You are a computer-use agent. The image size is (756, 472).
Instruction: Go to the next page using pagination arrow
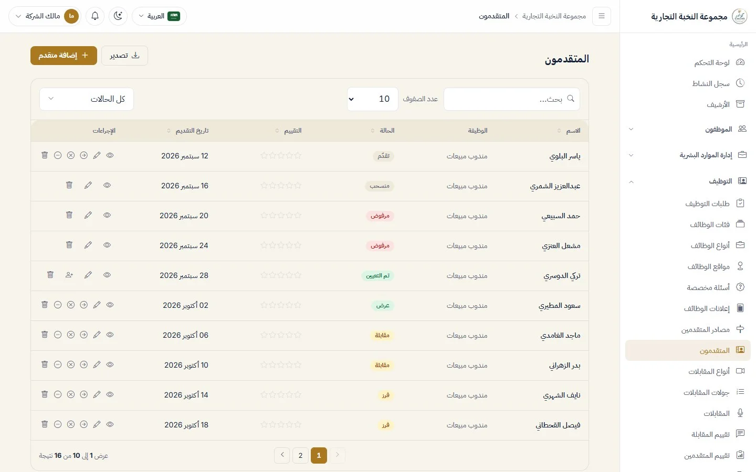282,455
